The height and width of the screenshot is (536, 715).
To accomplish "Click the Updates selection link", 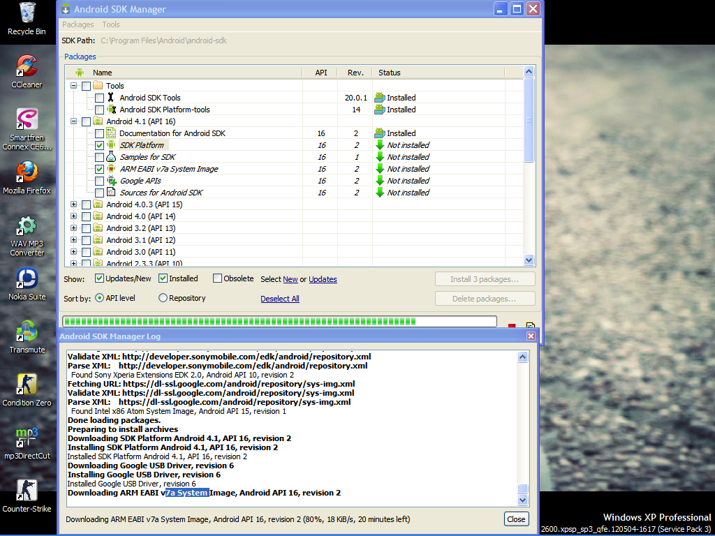I will tap(323, 279).
